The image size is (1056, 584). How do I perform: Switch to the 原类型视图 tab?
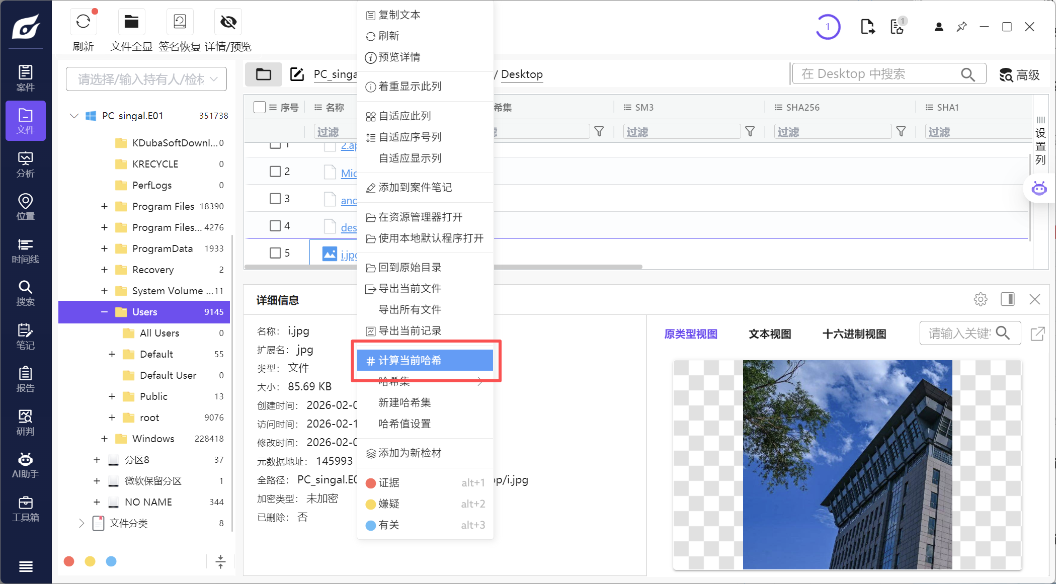[x=691, y=334]
